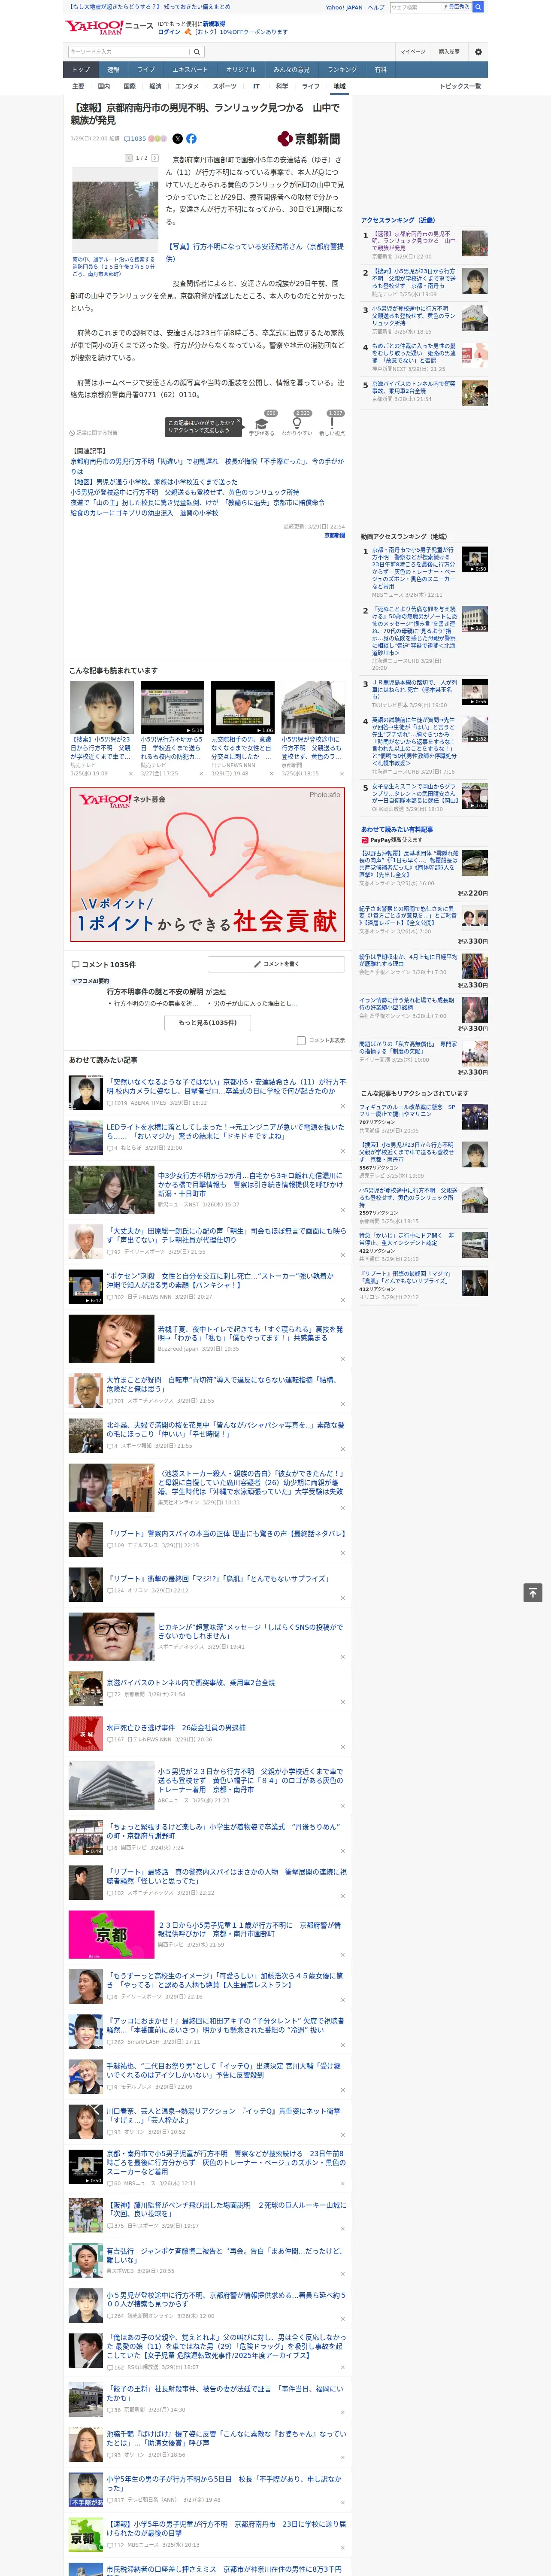Open the みんなの意見 tab
Image resolution: width=551 pixels, height=2576 pixels.
click(292, 70)
